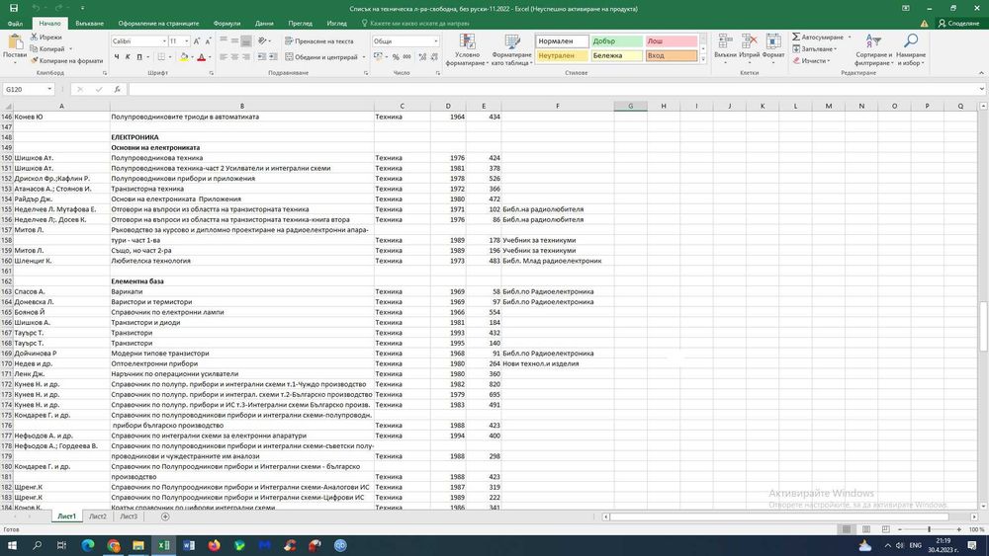Apply percent style format
This screenshot has height=556, width=989.
[396, 56]
